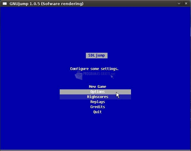Select Highscores in the main menu
Viewport: 191px width, 151px height.
(95, 97)
